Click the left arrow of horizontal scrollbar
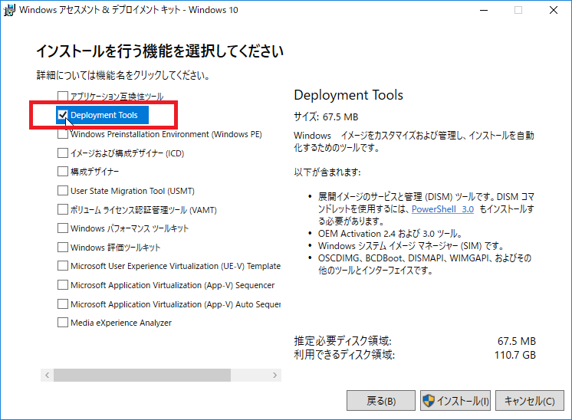 (x=47, y=375)
